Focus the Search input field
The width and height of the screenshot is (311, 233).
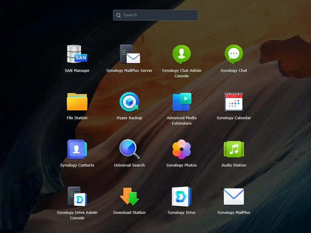pos(155,15)
